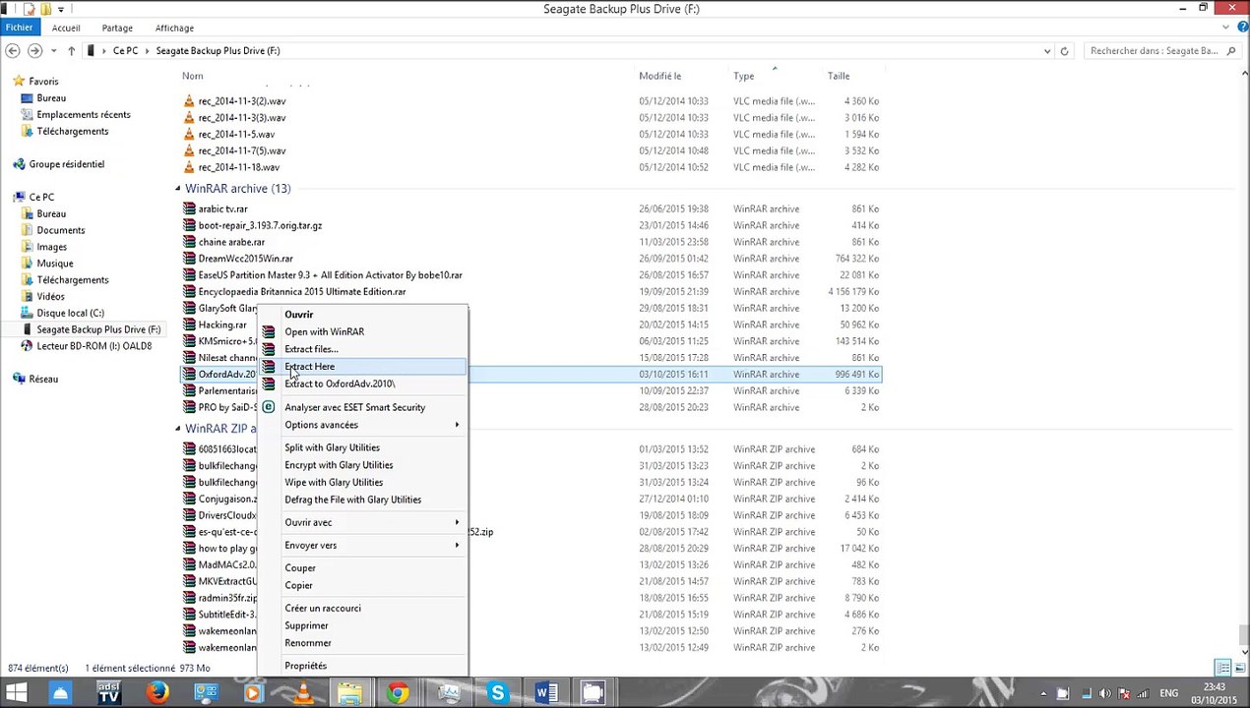
Task: Open adsl TV app in taskbar
Action: pyautogui.click(x=109, y=693)
